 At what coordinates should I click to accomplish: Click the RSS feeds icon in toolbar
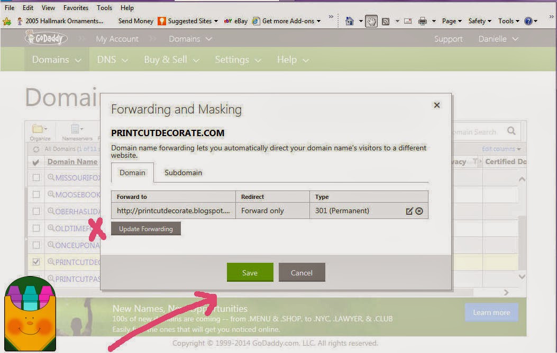386,22
